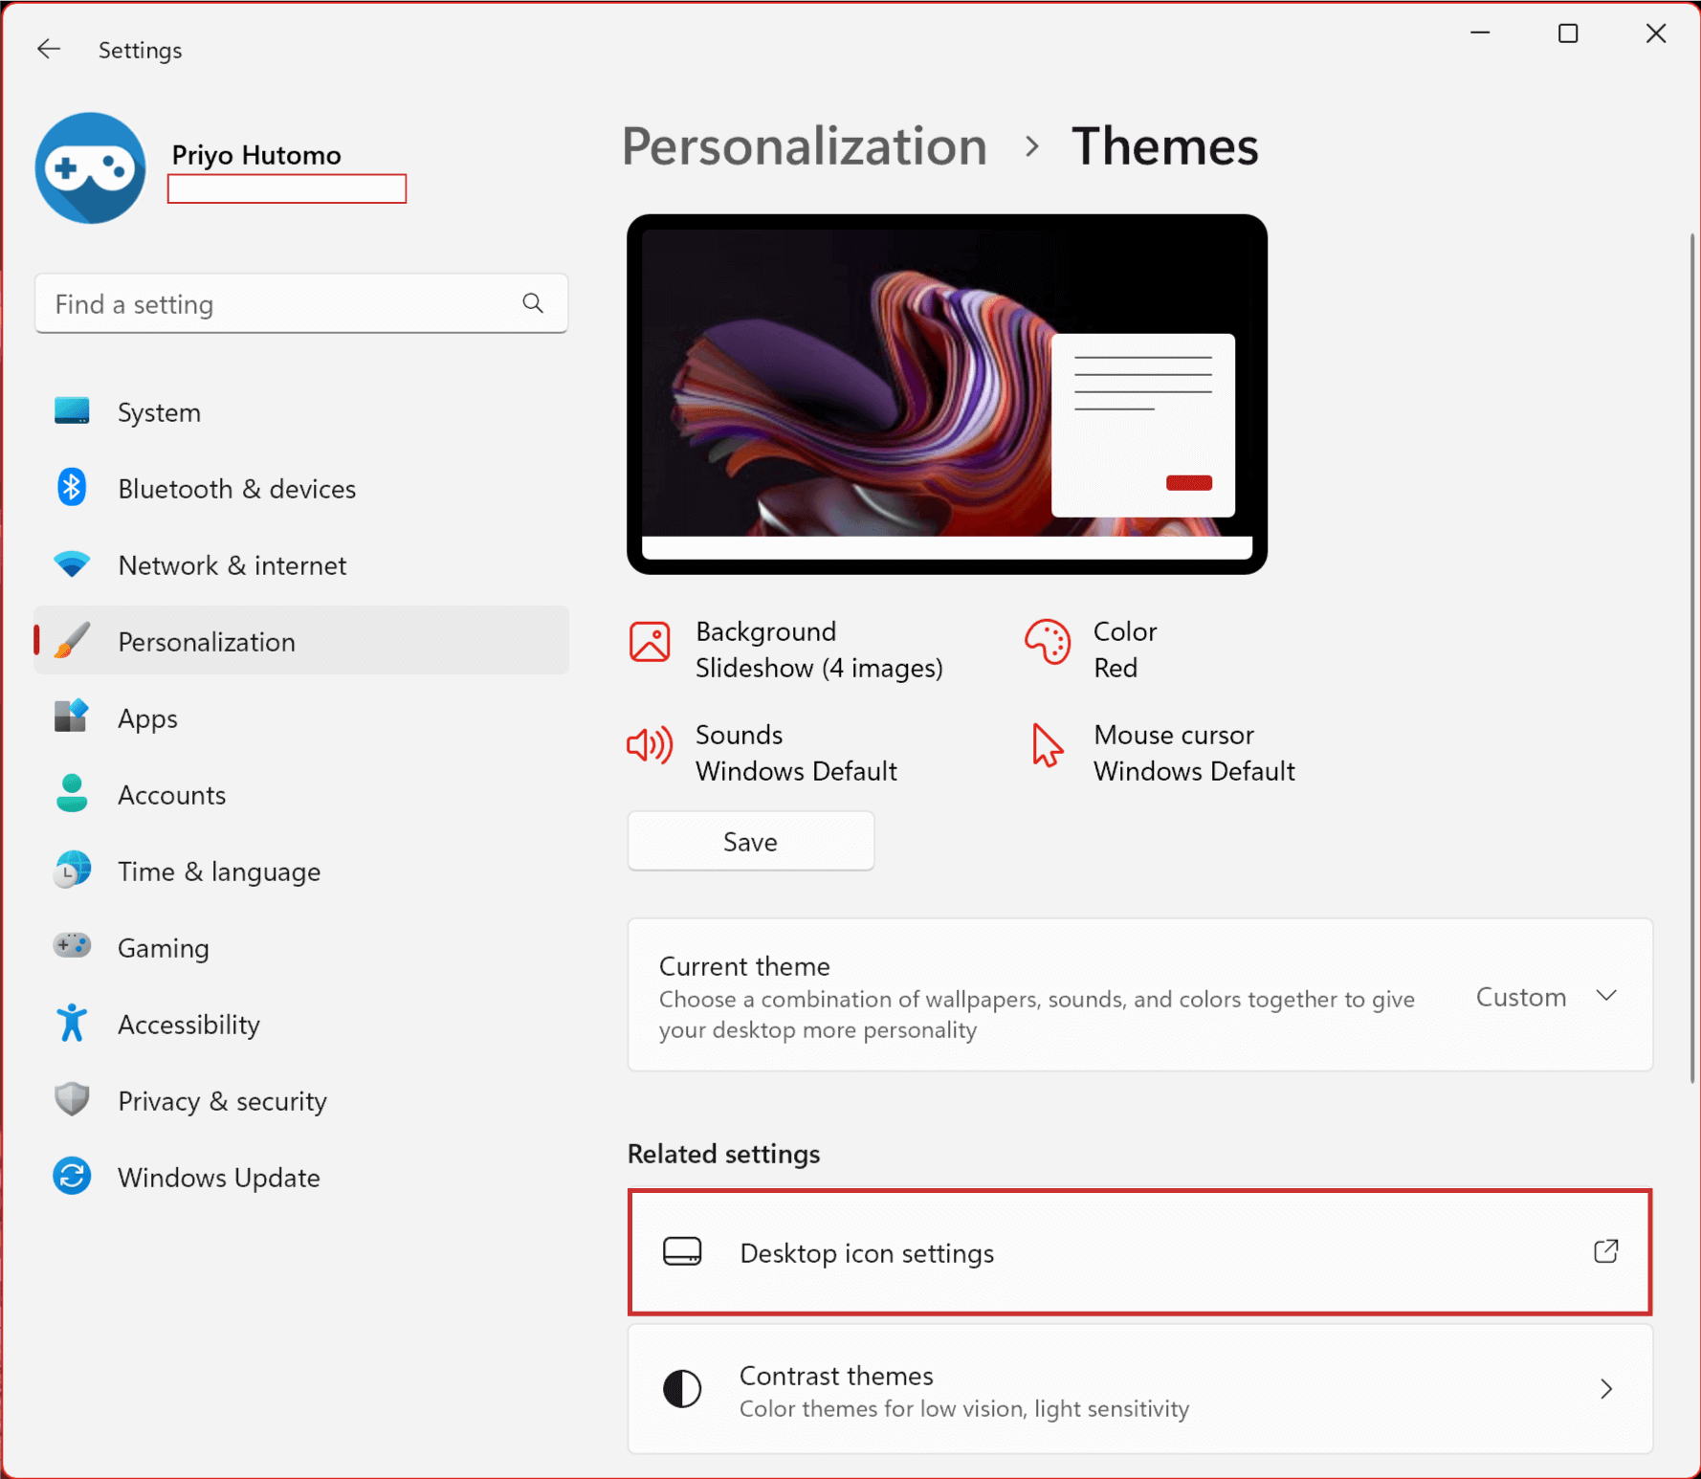
Task: Click the Bluetooth icon in the sidebar
Action: pyautogui.click(x=72, y=488)
